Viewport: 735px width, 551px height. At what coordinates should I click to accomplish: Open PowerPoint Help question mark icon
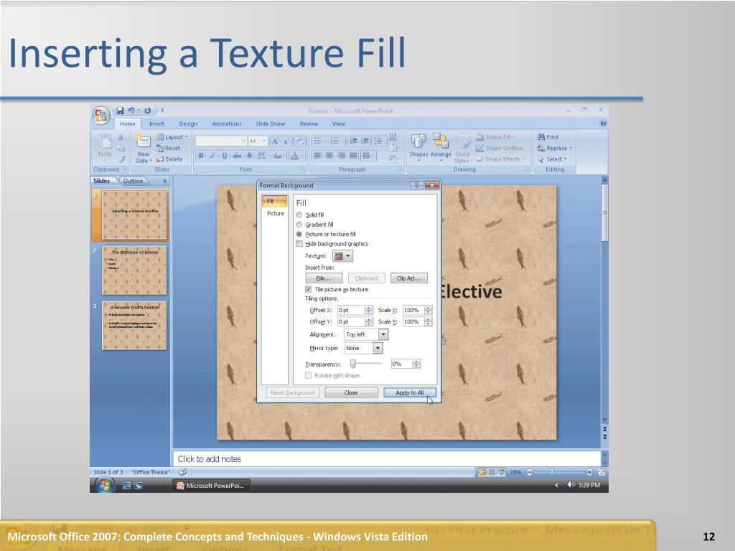[603, 123]
